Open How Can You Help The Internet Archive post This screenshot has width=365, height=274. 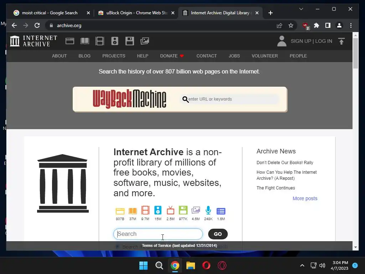(x=287, y=175)
